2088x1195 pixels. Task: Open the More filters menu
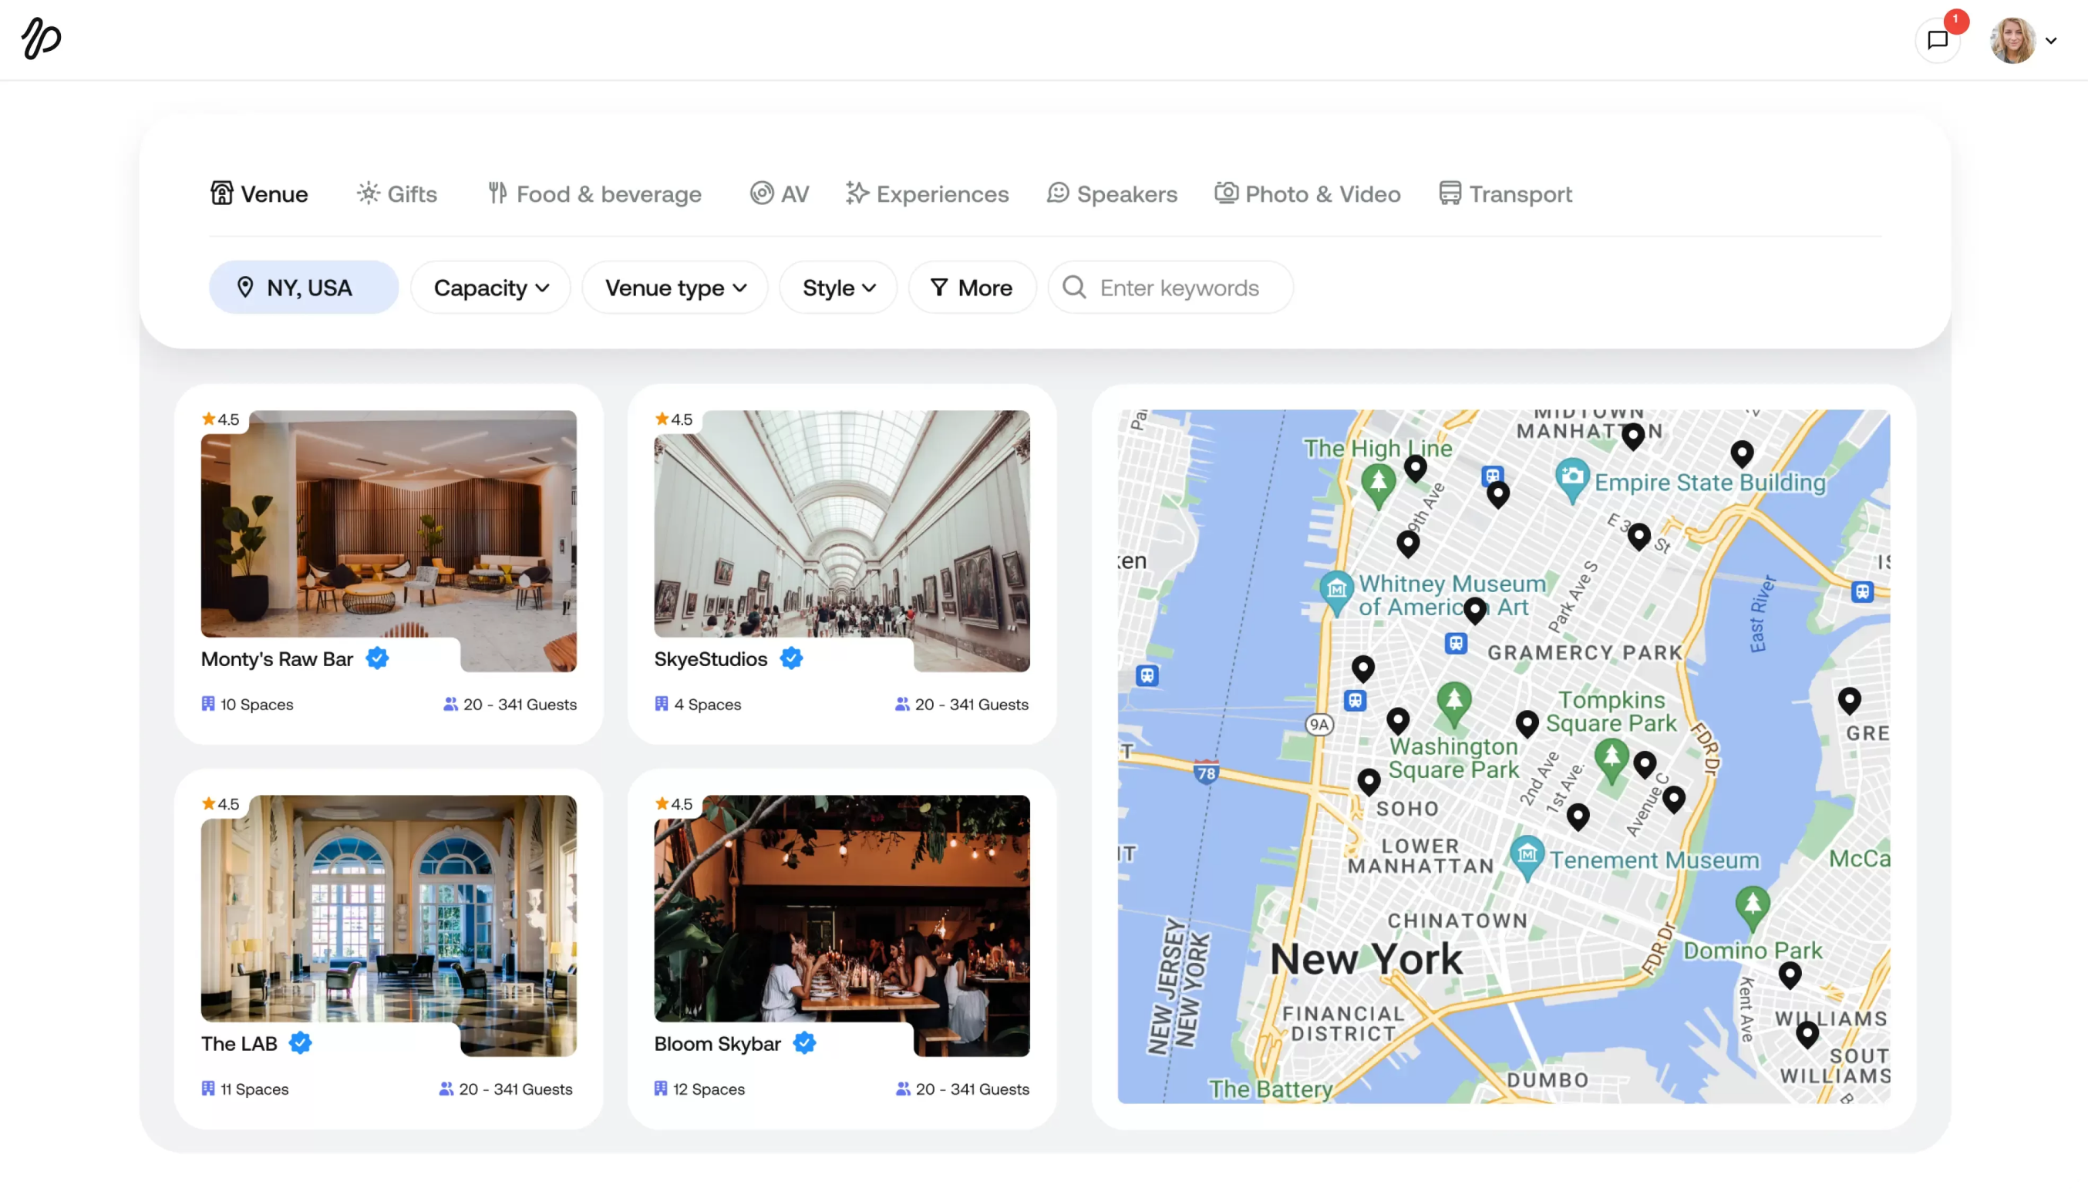(x=972, y=288)
